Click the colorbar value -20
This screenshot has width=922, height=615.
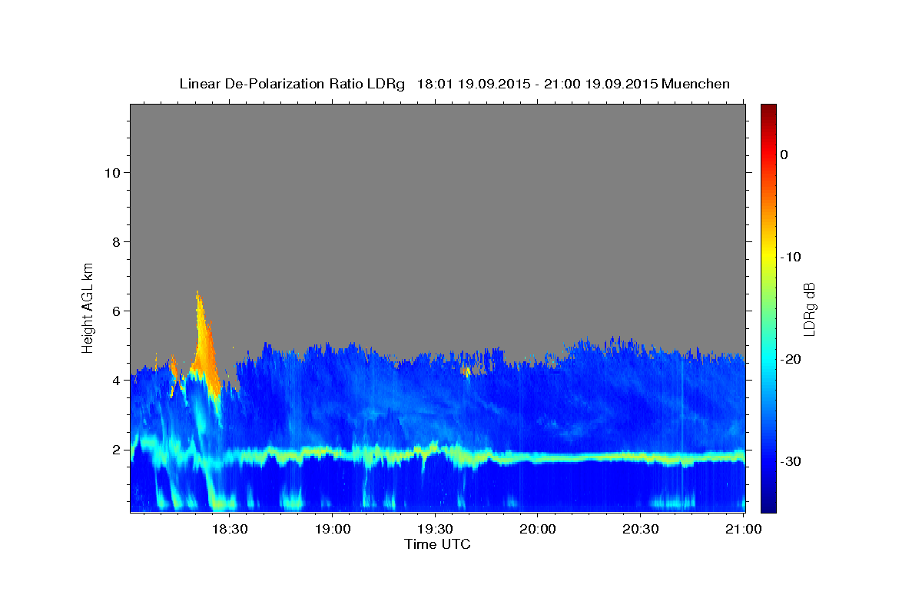point(791,359)
